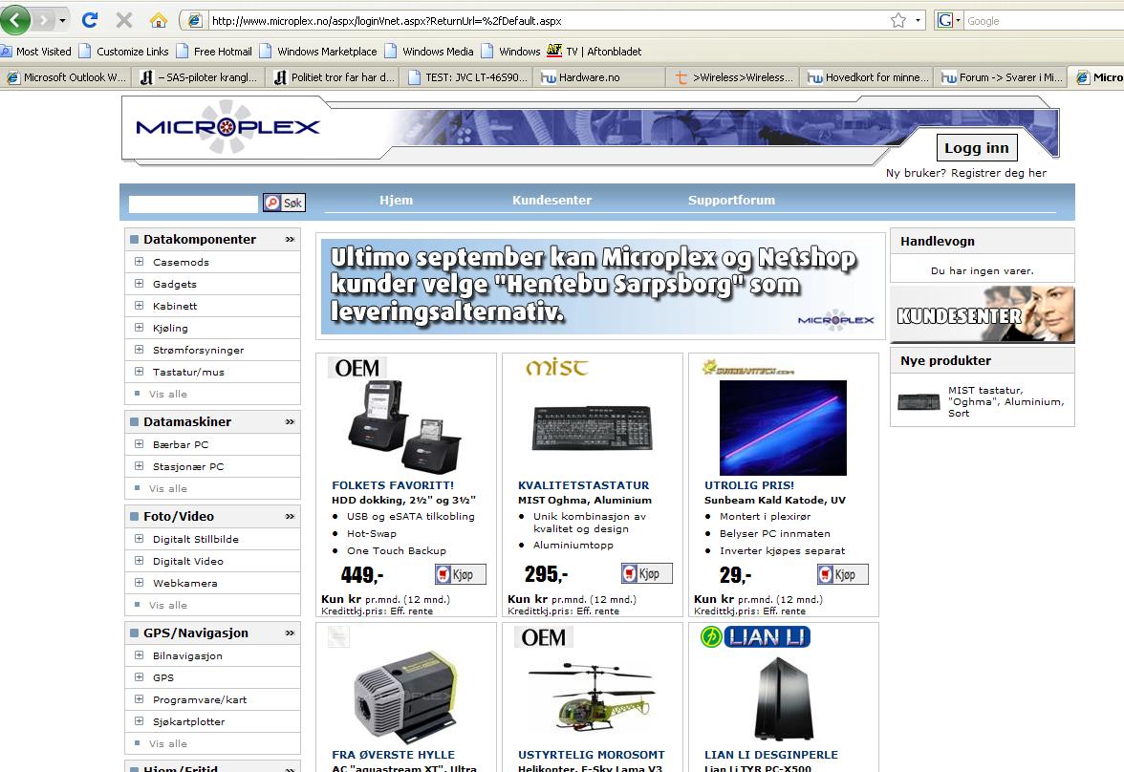Switch to the Hardware.no tab
Screen dimensions: 1124x772
pos(600,77)
